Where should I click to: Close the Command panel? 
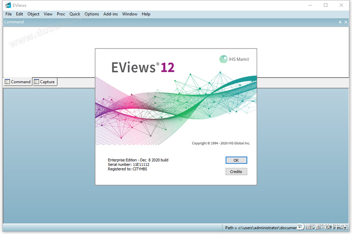(x=346, y=22)
